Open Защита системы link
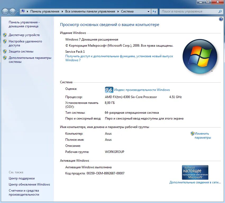The image size is (225, 203). click(21, 51)
